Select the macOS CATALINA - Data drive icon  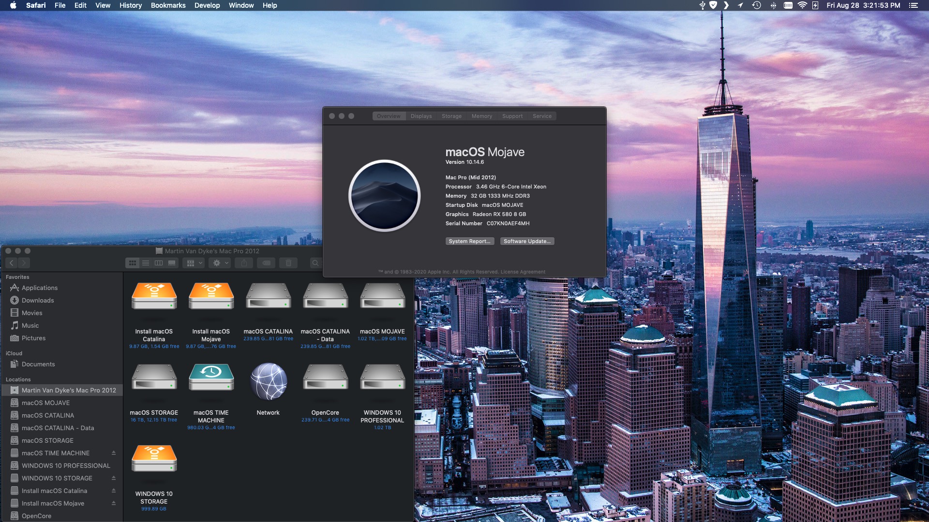pos(325,296)
